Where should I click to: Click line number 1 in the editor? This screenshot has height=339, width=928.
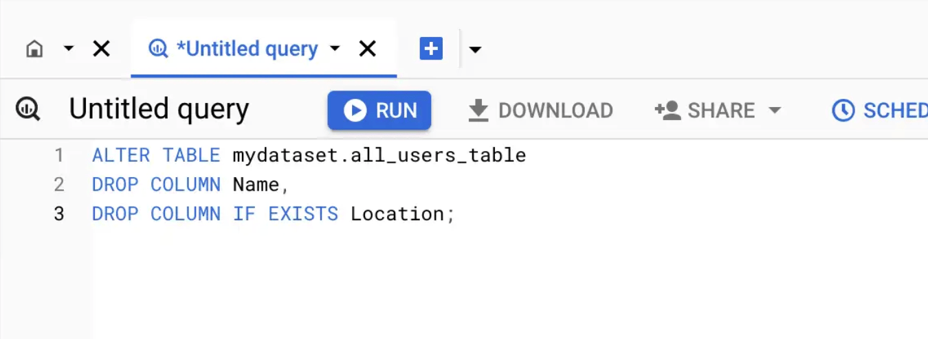point(59,156)
